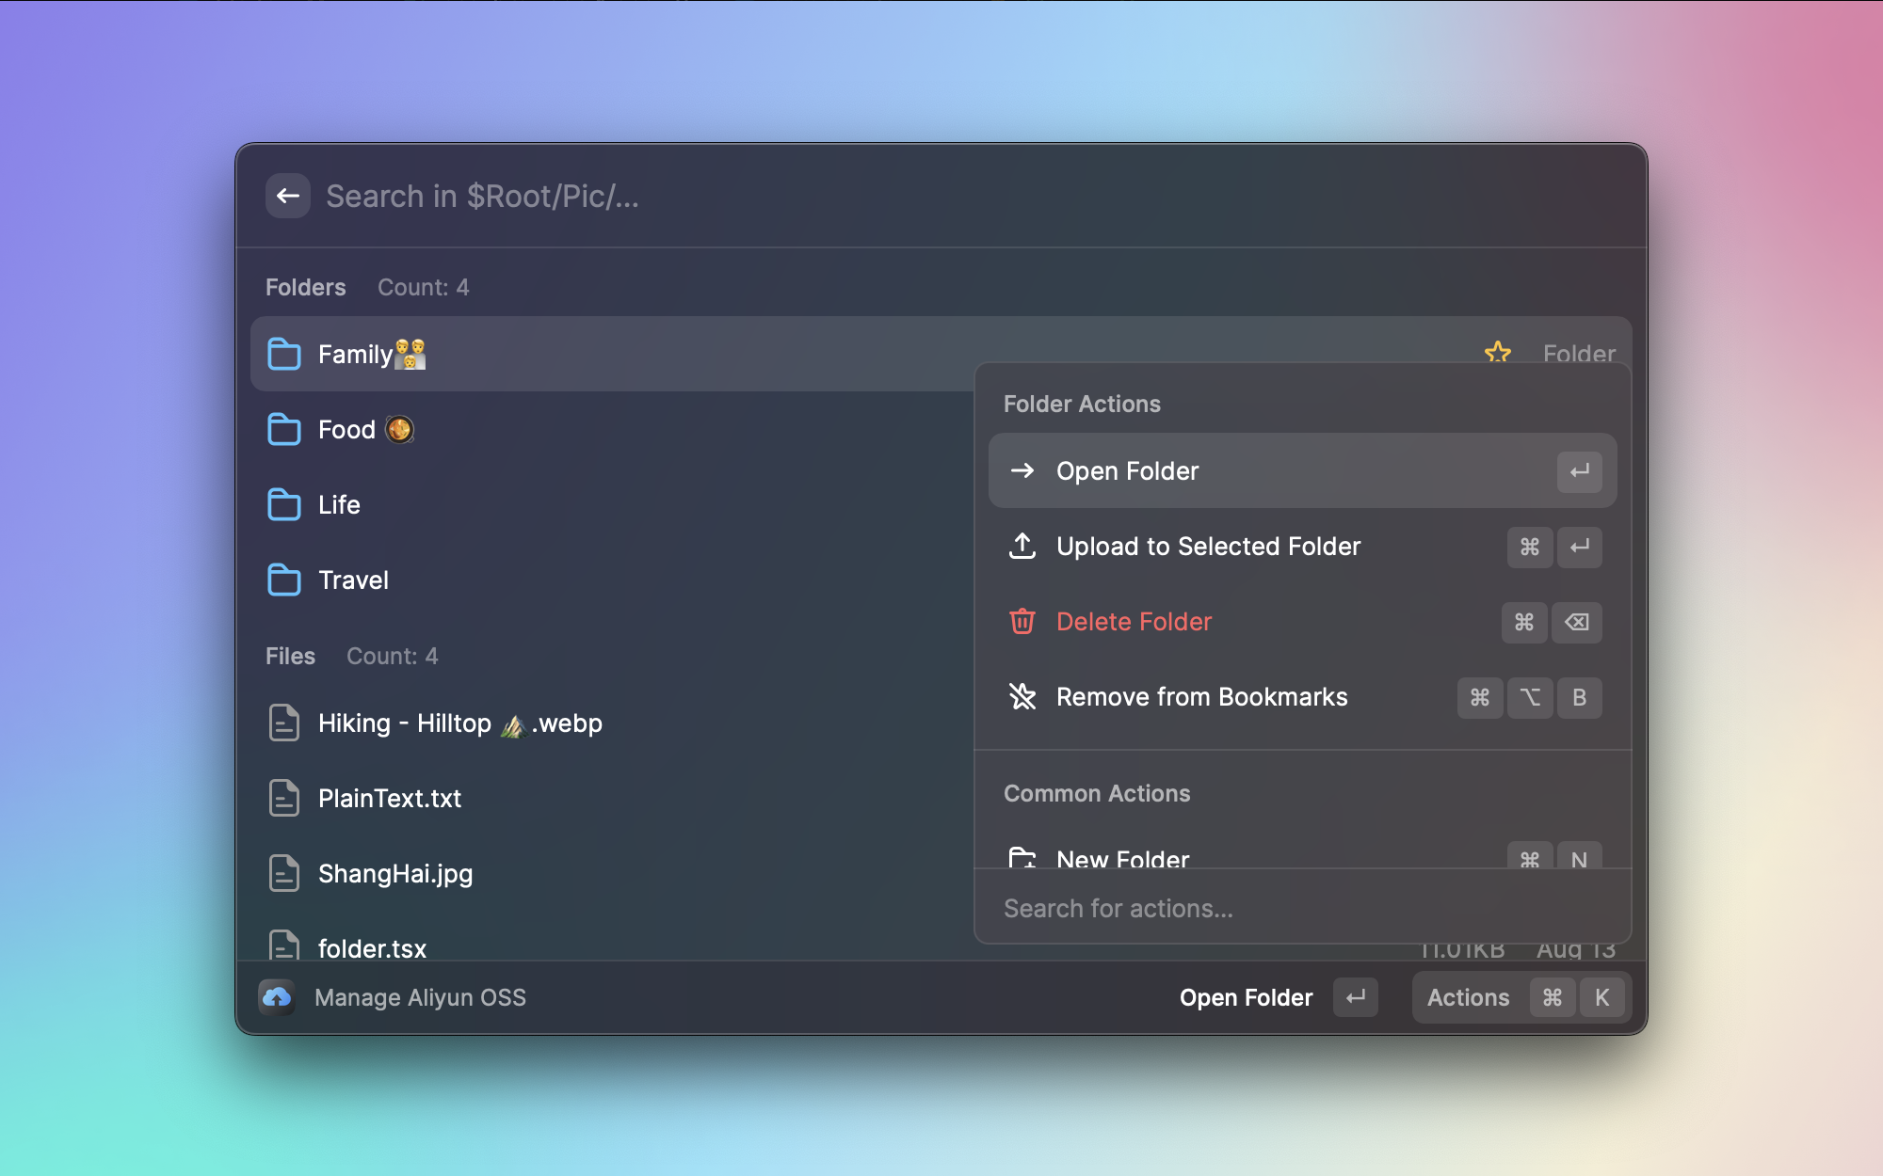Viewport: 1883px width, 1176px height.
Task: Select the PlainText.txt file
Action: click(390, 799)
